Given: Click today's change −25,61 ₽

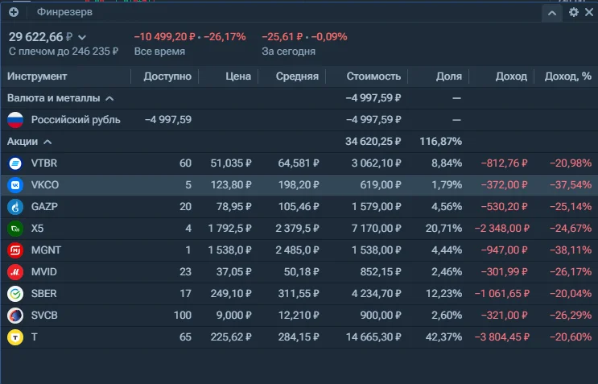Looking at the screenshot, I should [282, 37].
